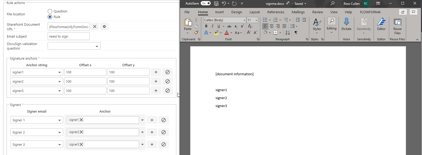Increase paragraph indent
This screenshot has height=155, width=422.
304,20
